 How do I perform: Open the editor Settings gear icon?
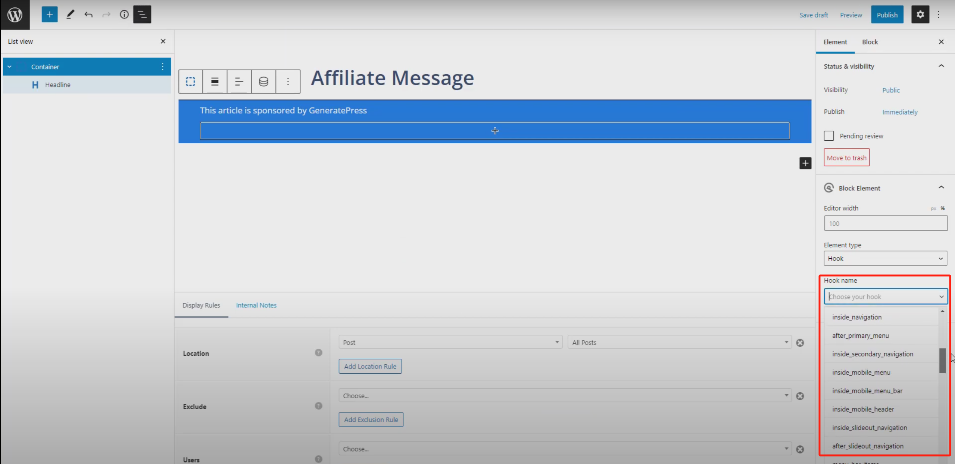(920, 14)
